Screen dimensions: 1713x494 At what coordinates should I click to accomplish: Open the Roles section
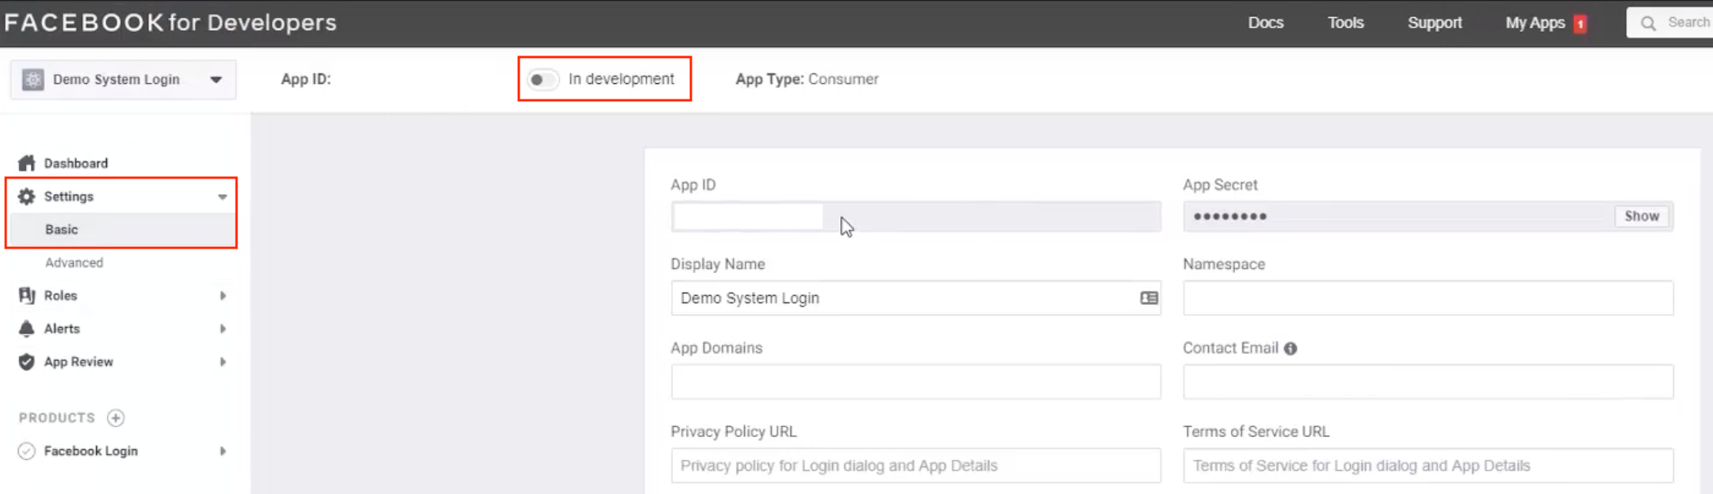[60, 295]
